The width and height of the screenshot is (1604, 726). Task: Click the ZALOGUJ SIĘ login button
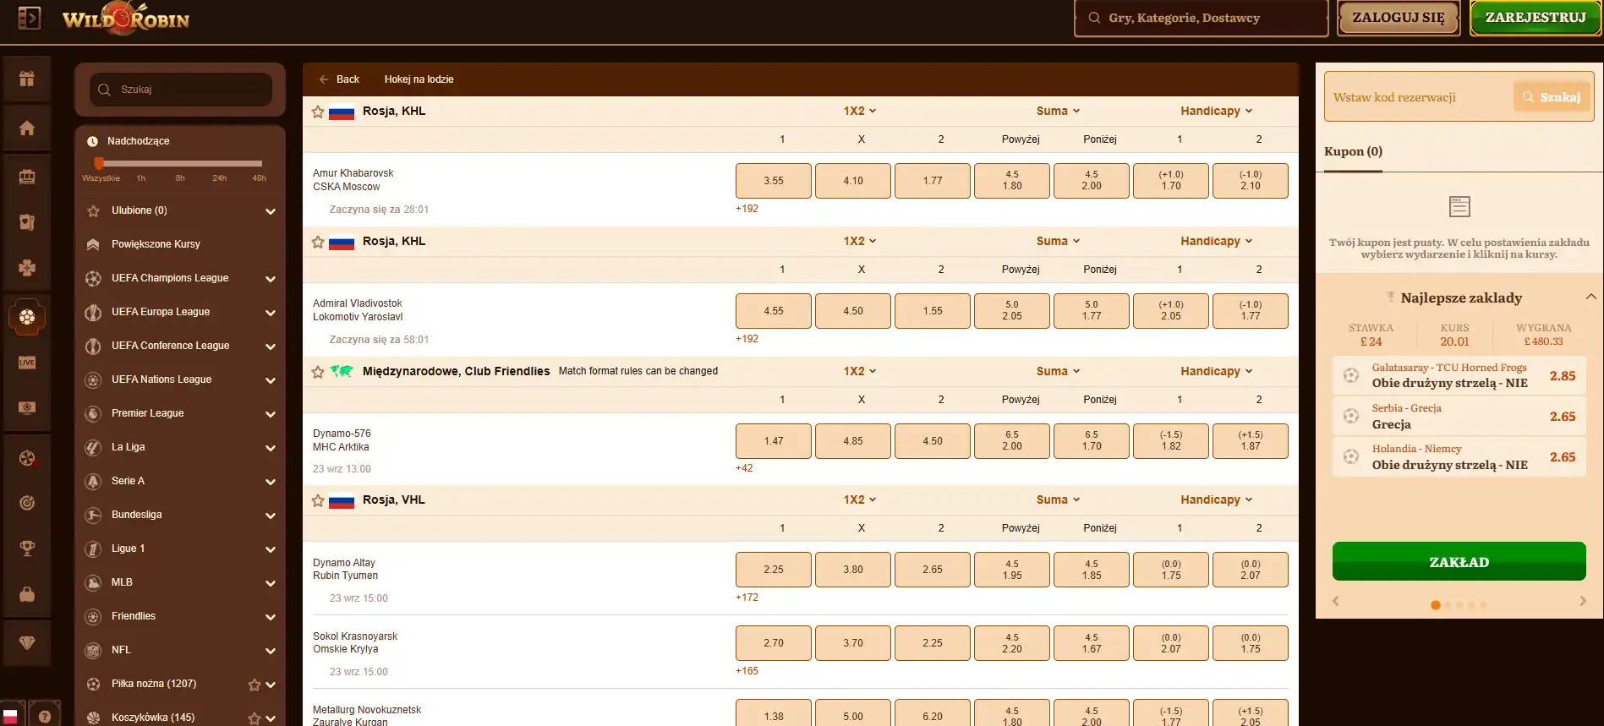1399,18
